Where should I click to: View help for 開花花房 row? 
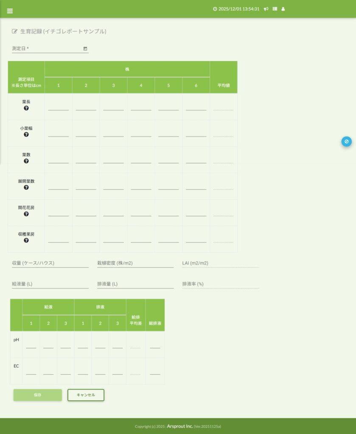(26, 214)
